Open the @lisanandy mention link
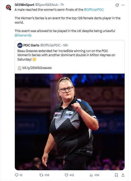The image size is (131, 181). pos(23,35)
